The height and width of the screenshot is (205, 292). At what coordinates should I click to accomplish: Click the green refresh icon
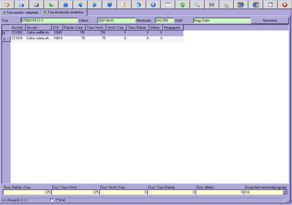182,5
